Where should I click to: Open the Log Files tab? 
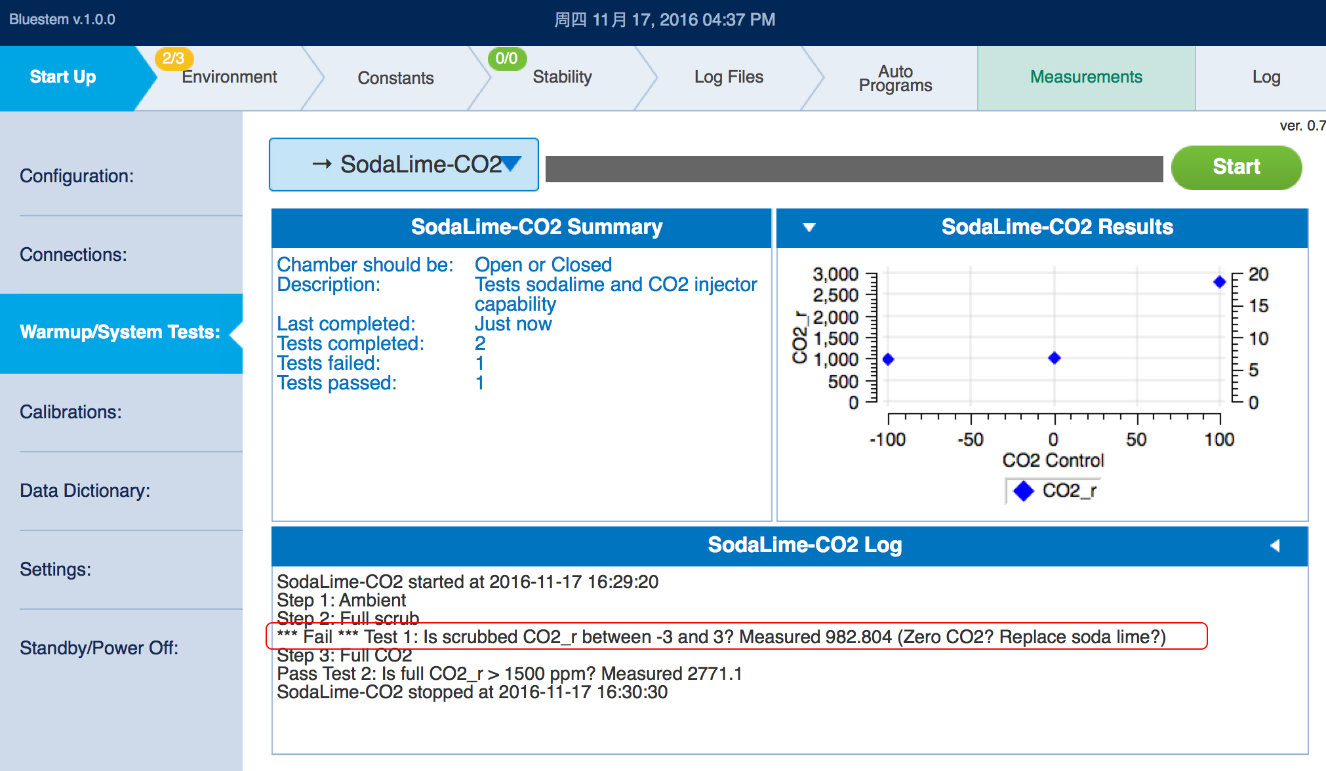[x=729, y=77]
